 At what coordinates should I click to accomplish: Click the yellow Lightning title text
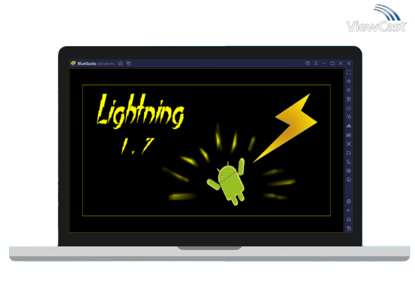[140, 112]
